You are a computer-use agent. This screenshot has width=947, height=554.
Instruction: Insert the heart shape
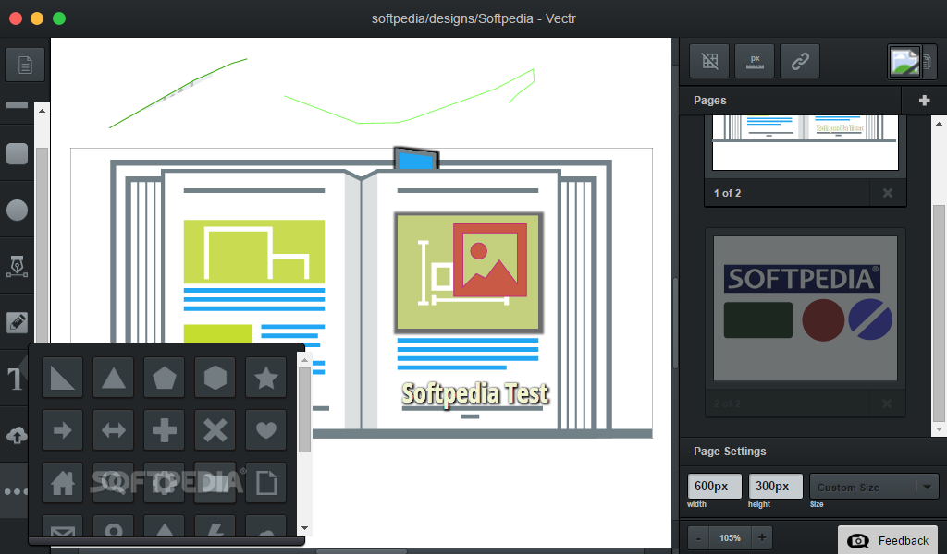click(x=266, y=429)
